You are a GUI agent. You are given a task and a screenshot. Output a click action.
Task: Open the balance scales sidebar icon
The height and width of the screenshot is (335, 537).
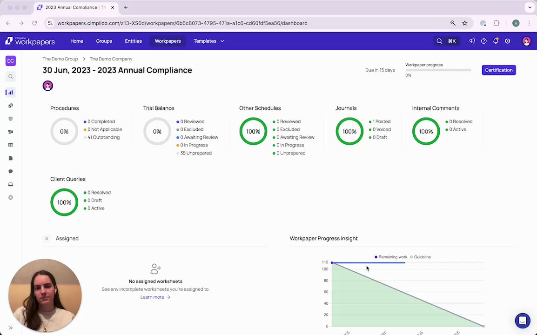point(11,119)
